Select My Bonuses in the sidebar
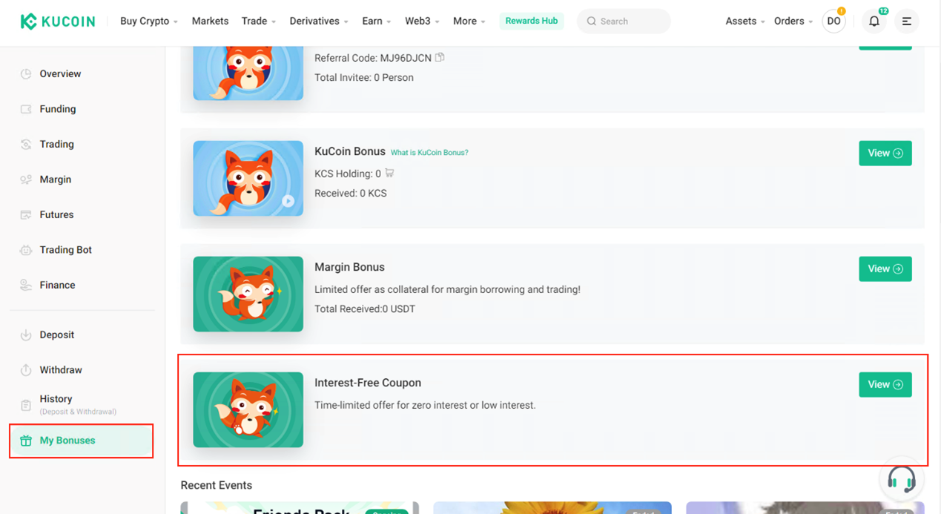This screenshot has width=941, height=514. click(82, 441)
